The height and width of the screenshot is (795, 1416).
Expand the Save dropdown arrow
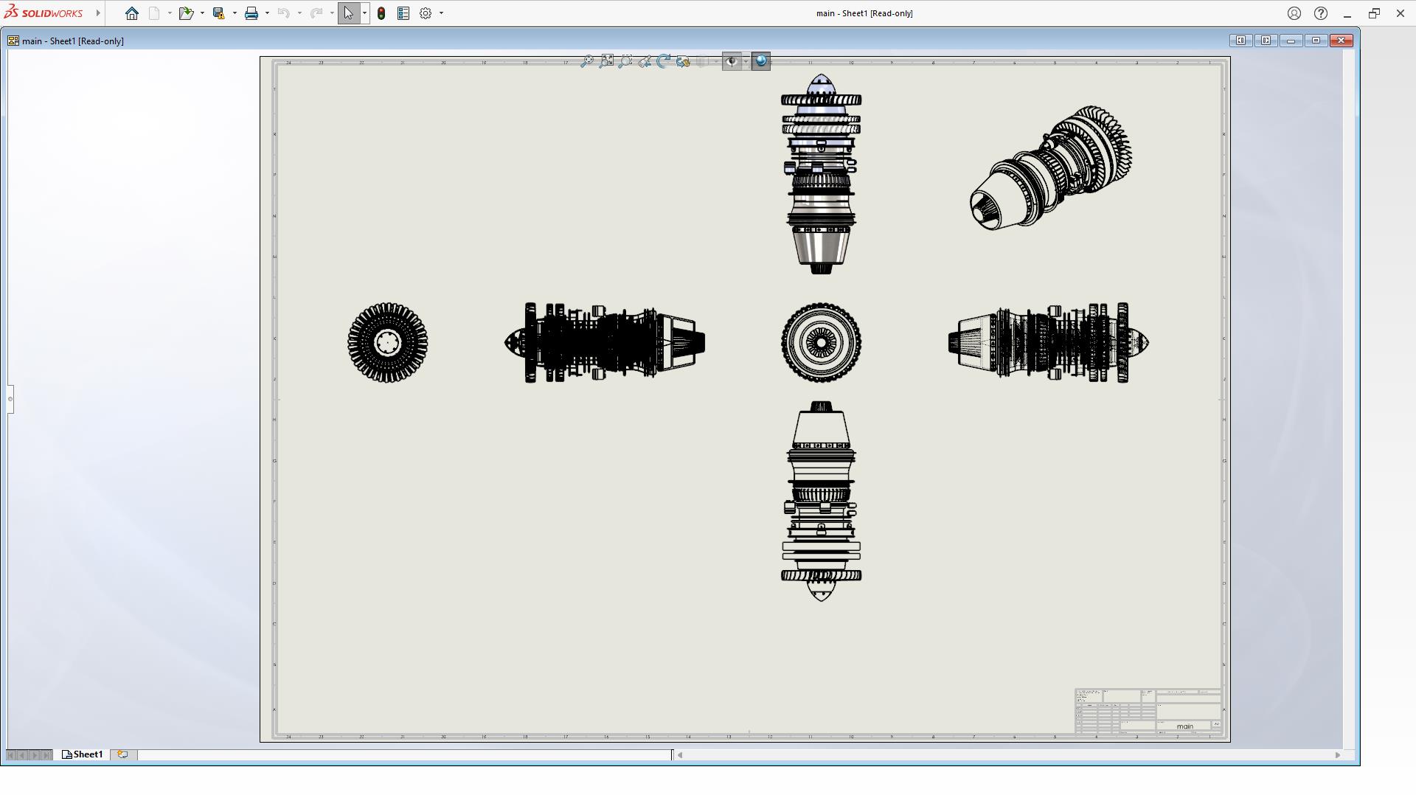[235, 13]
